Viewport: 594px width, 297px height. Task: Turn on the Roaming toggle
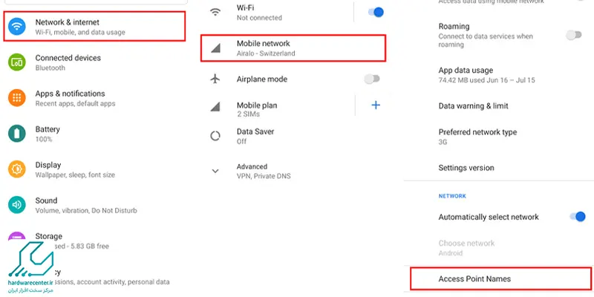pyautogui.click(x=573, y=35)
